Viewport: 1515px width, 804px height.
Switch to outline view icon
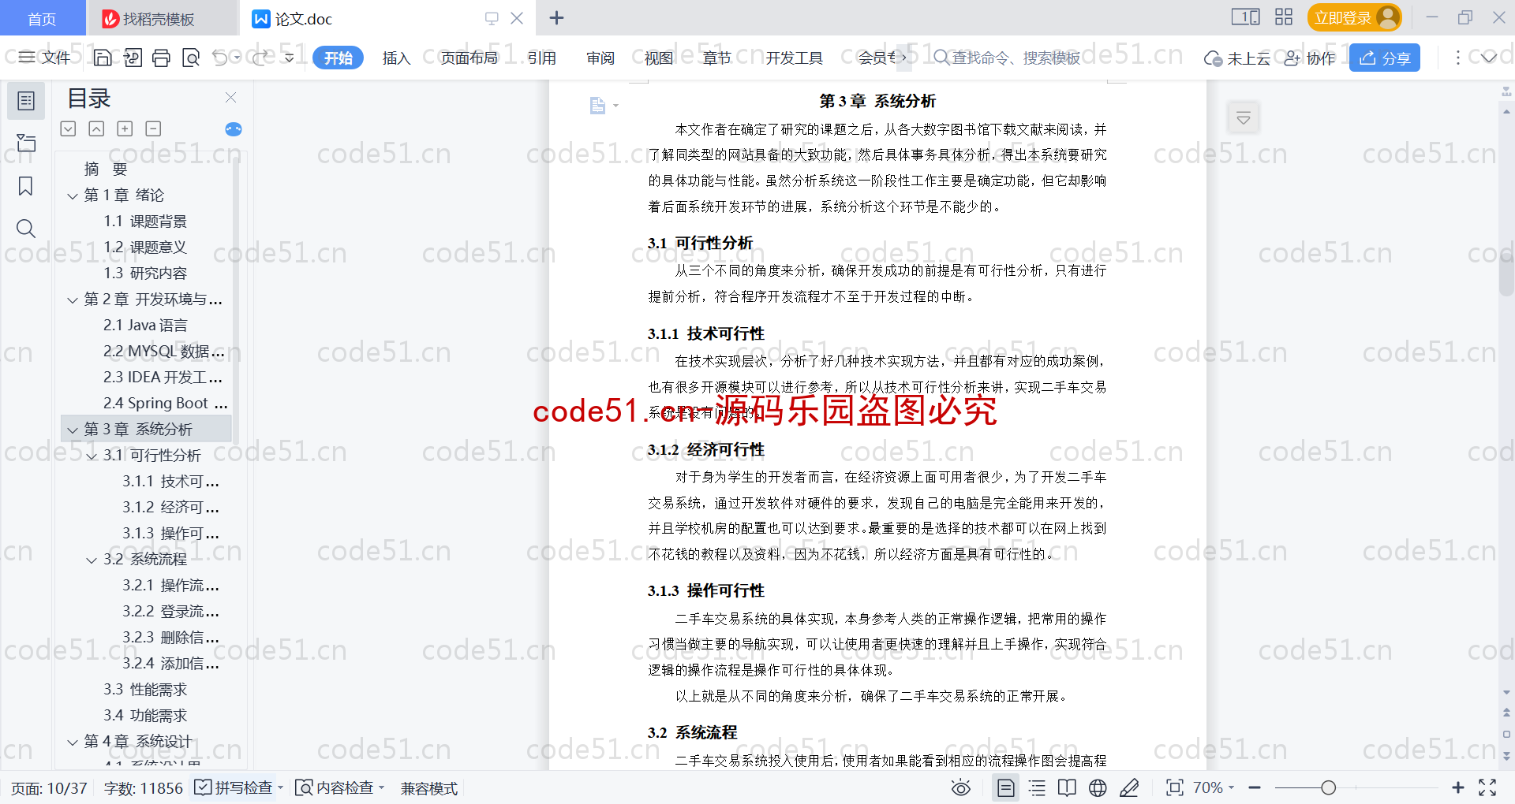tap(1037, 787)
